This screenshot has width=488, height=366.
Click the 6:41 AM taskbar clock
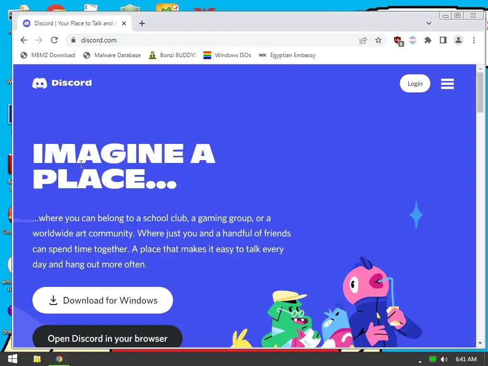click(x=466, y=359)
